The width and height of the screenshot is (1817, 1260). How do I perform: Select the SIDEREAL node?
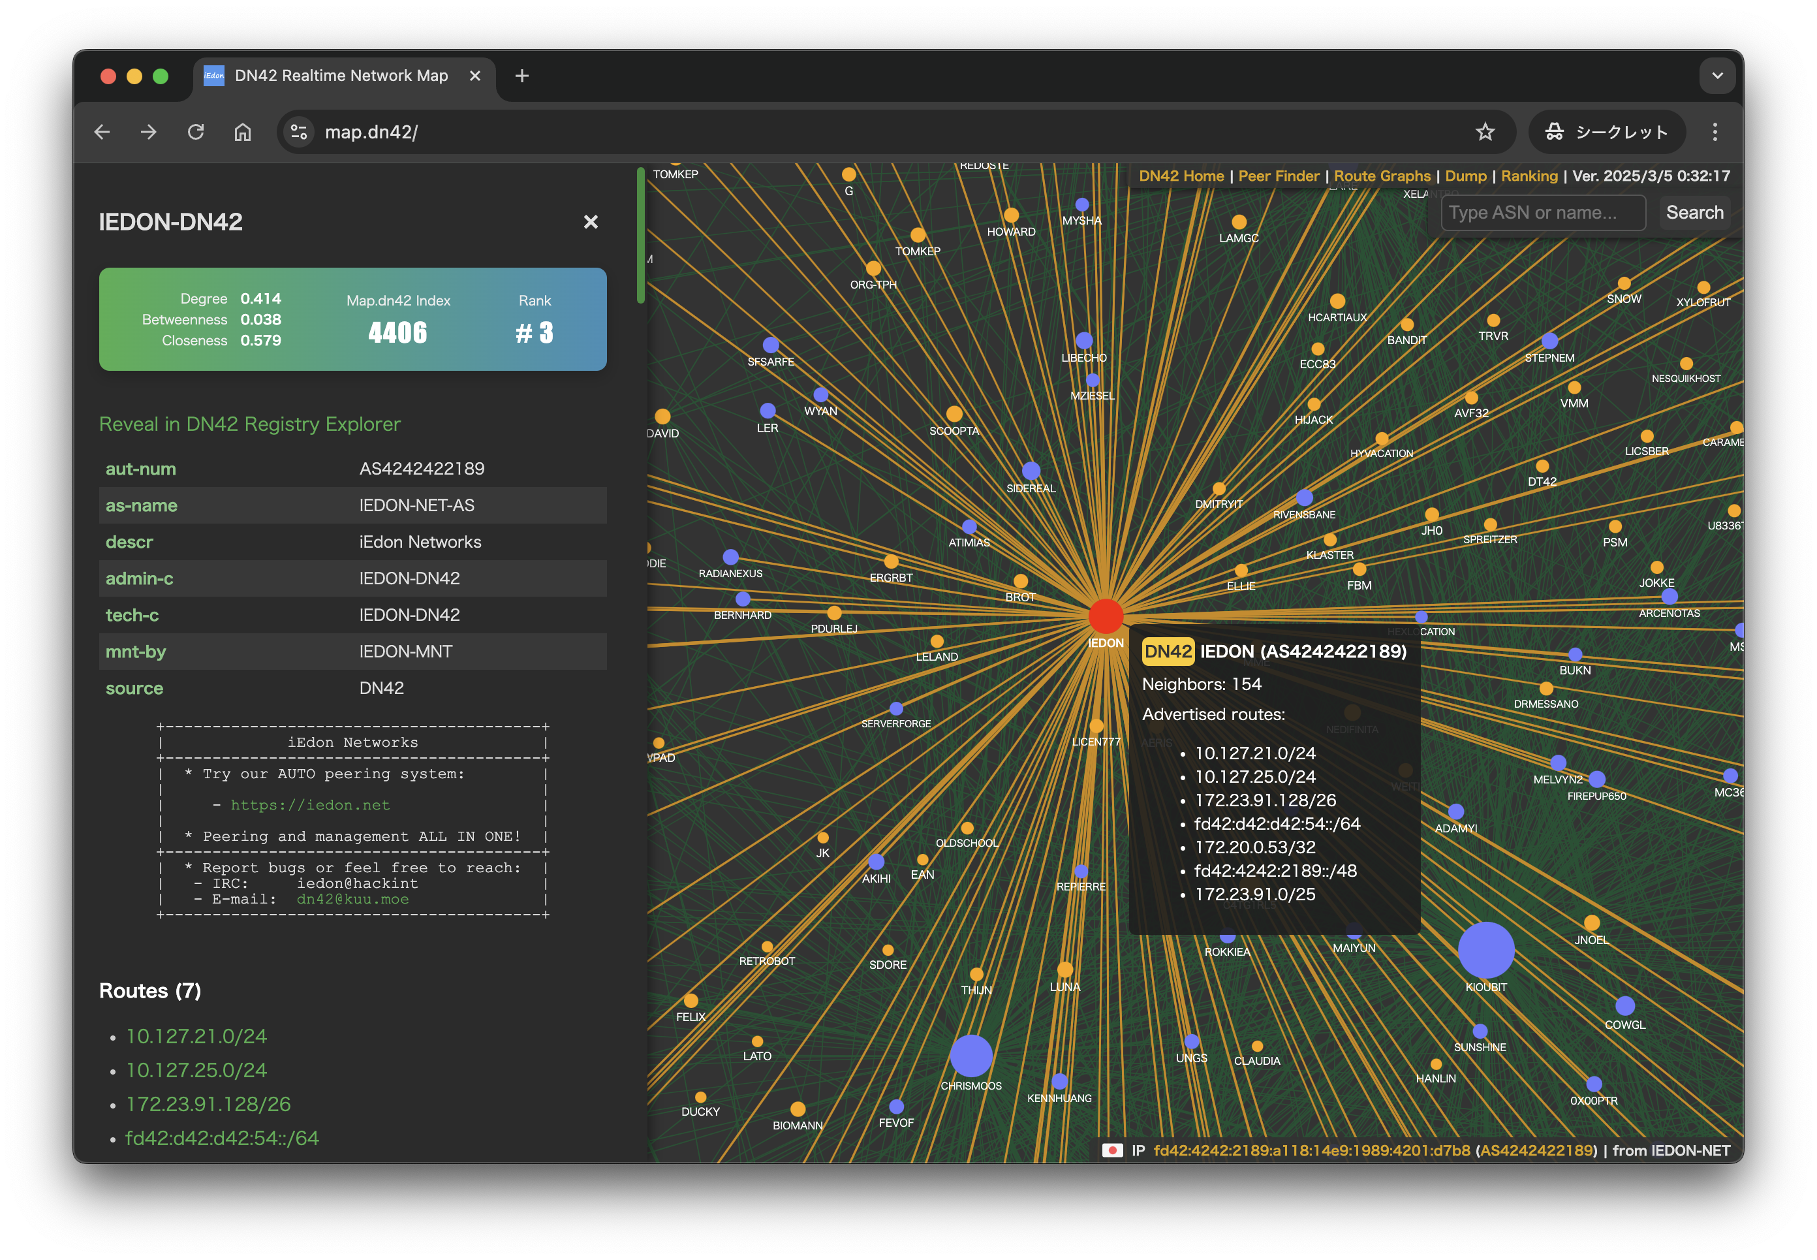pyautogui.click(x=1031, y=471)
